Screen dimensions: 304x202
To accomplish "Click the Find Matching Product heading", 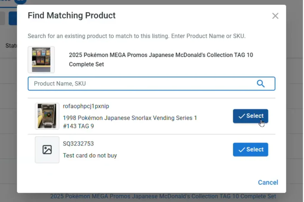I will click(72, 15).
